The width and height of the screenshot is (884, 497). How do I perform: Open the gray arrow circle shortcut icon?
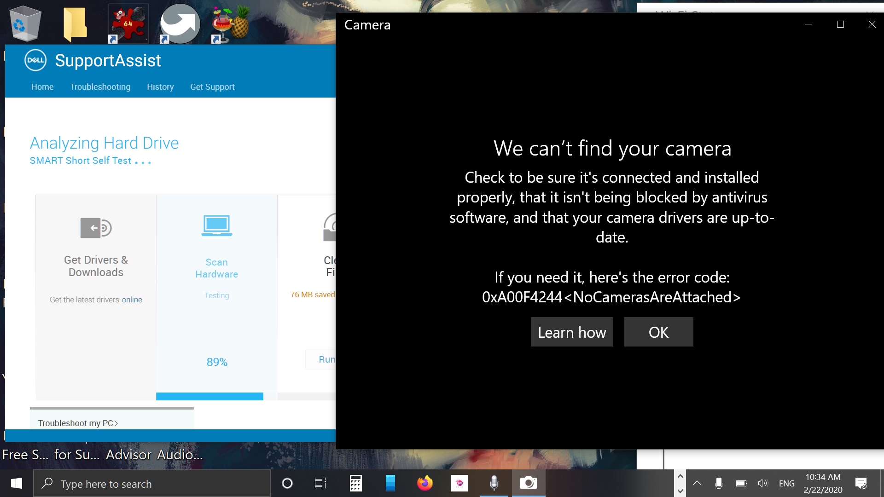(180, 24)
